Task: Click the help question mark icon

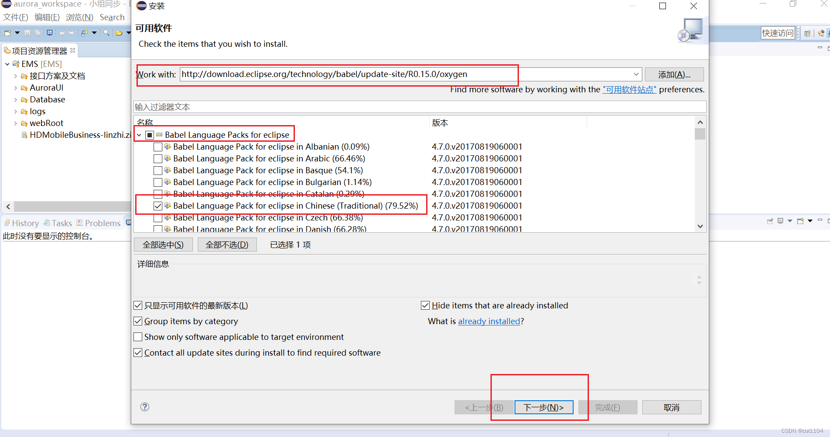Action: click(x=145, y=407)
